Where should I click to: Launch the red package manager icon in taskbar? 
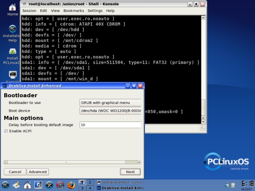click(x=60, y=185)
